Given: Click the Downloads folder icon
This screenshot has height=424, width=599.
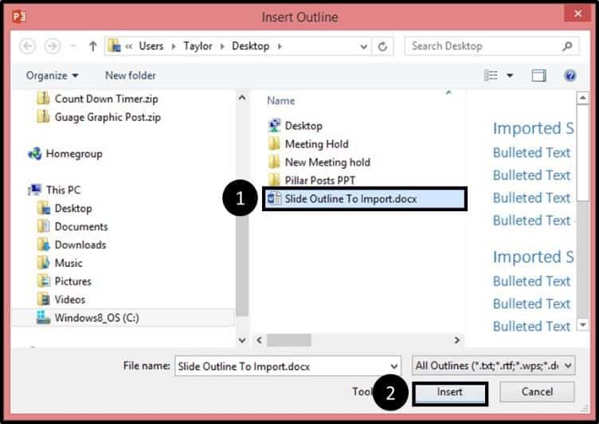Looking at the screenshot, I should click(x=44, y=245).
